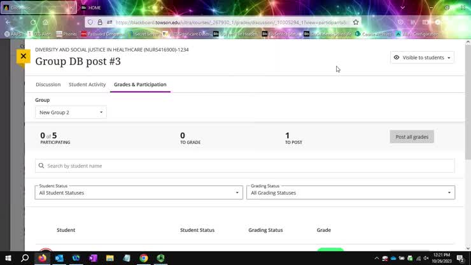Click the browser address bar URL
Image resolution: width=471 pixels, height=265 pixels.
tap(229, 22)
